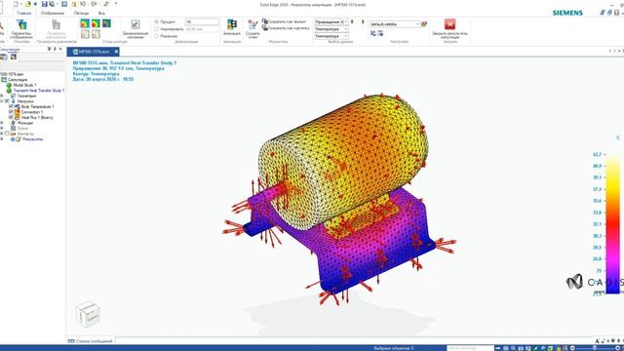Click Body Temperature 1 load icon
The width and height of the screenshot is (624, 351).
[18, 106]
